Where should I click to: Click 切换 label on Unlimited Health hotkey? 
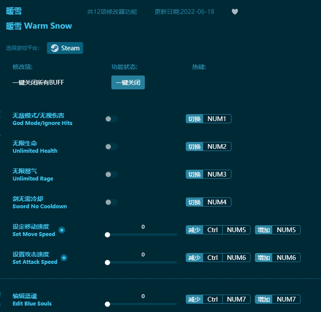(x=194, y=147)
